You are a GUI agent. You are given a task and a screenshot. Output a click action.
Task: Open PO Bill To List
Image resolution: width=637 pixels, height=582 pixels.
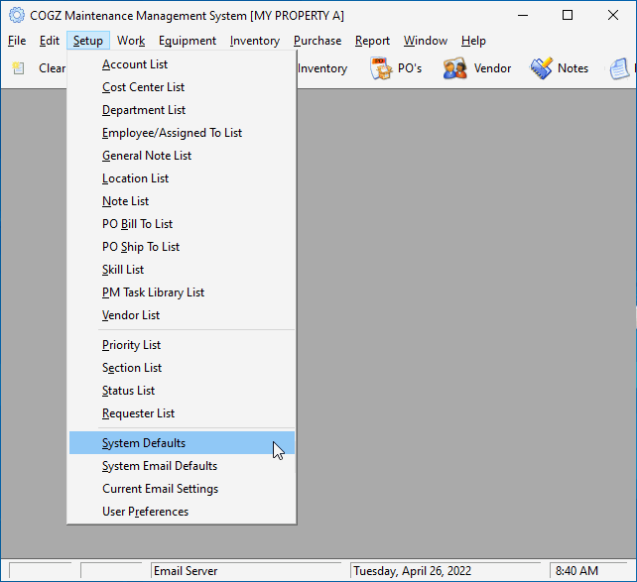(182, 224)
